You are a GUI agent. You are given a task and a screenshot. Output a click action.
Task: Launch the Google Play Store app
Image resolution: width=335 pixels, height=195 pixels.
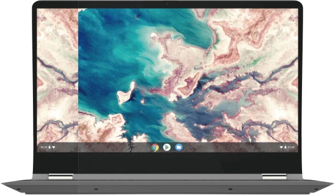pos(167,147)
